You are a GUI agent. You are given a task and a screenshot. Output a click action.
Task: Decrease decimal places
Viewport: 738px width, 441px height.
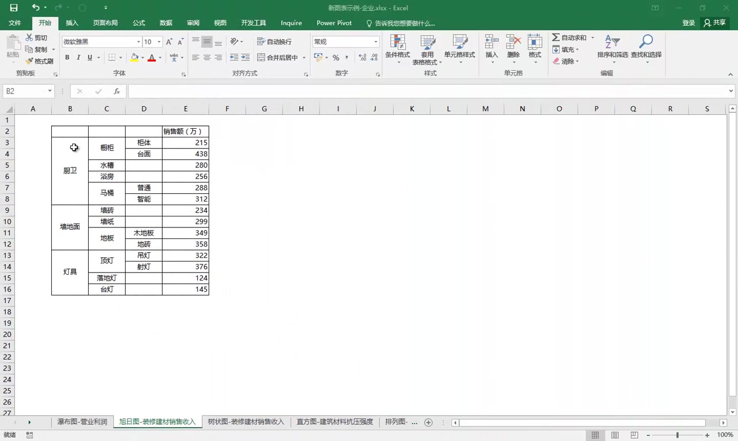(374, 58)
